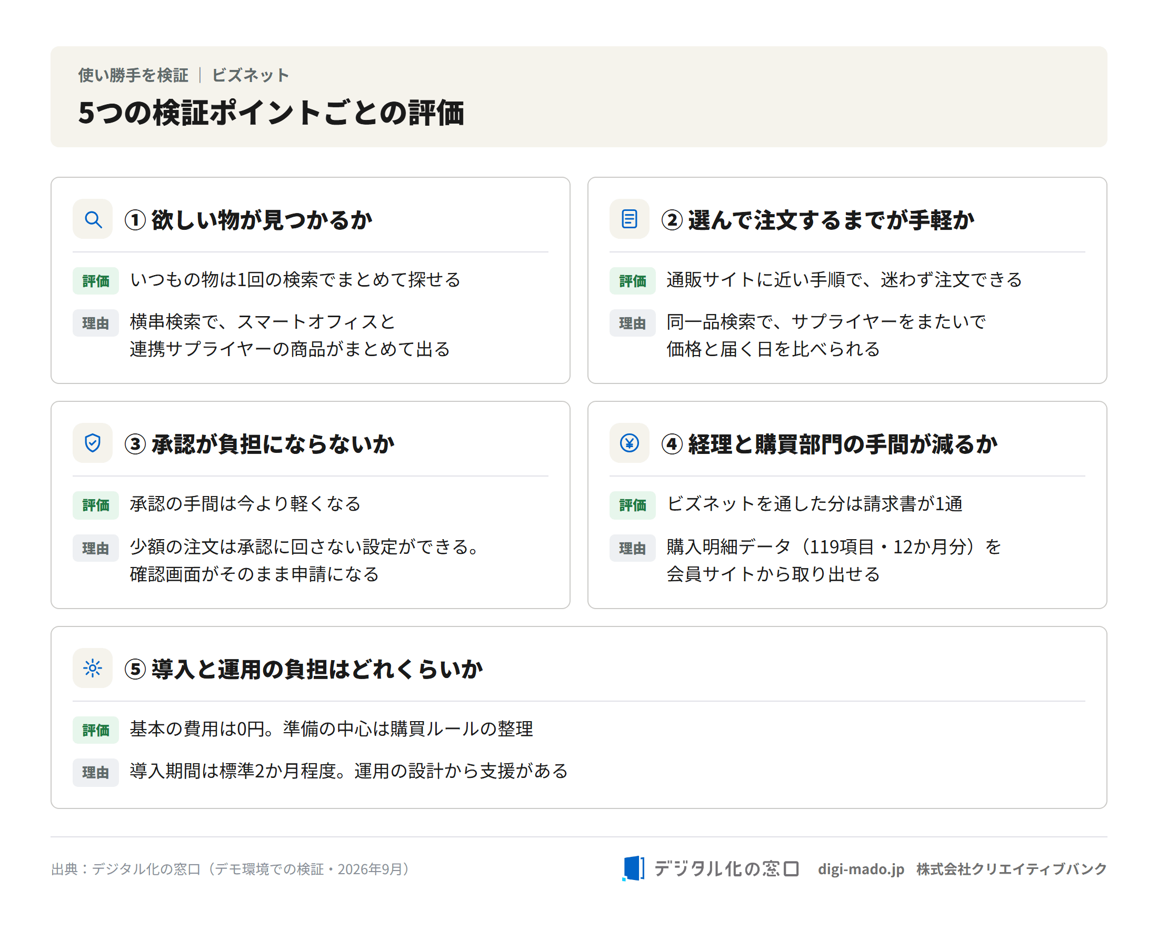Click the 理由 badge beside 少額の注文は承認に回さない

tap(96, 548)
